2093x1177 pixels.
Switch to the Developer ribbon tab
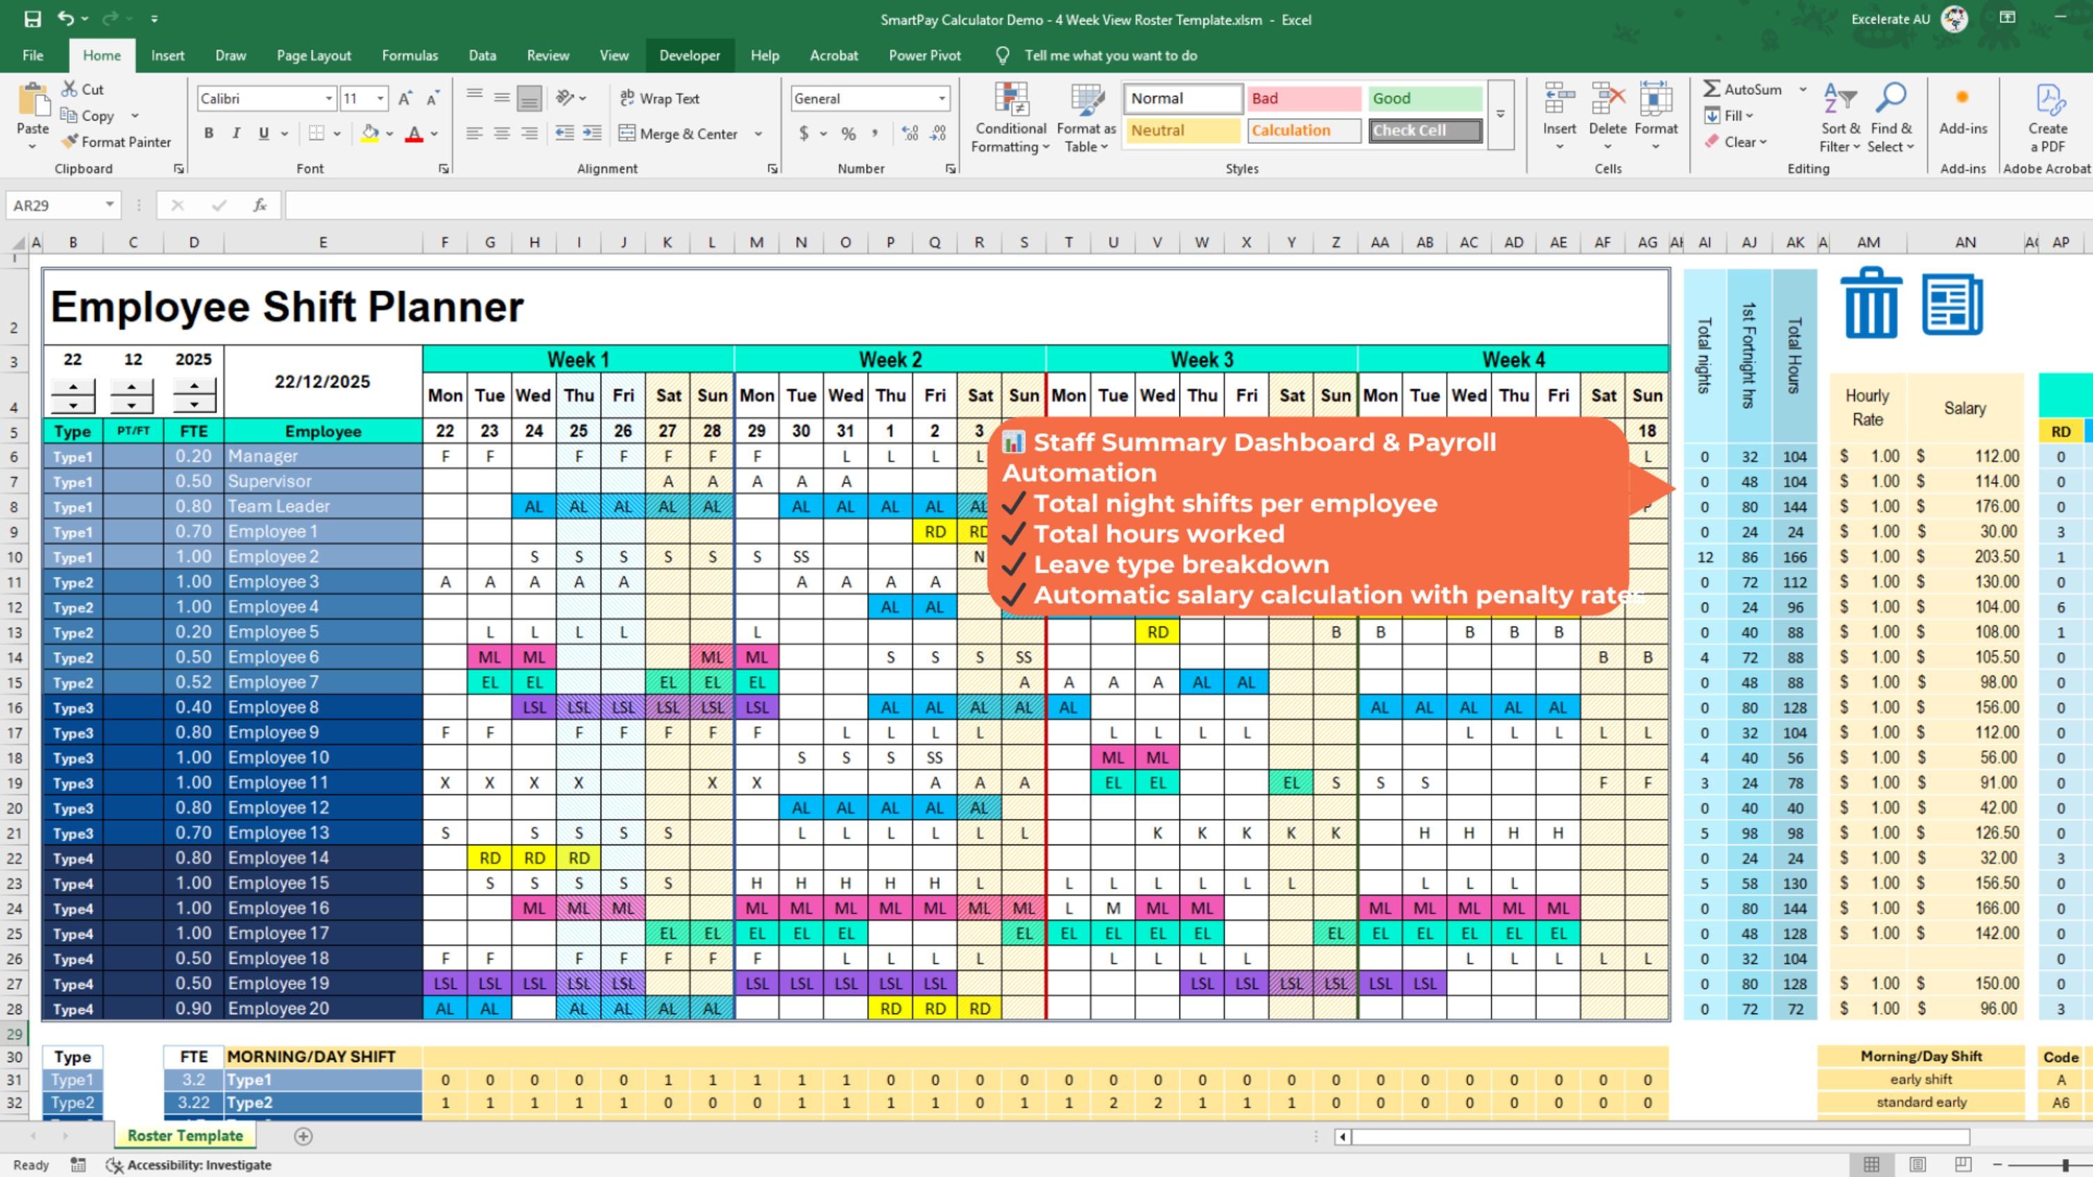(x=690, y=55)
